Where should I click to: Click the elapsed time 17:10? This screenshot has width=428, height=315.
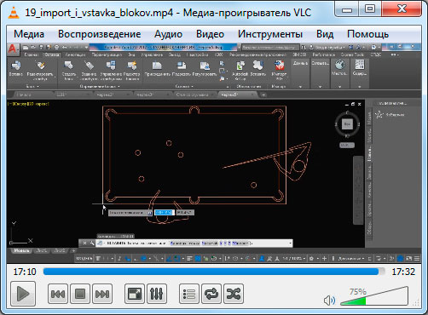point(25,272)
